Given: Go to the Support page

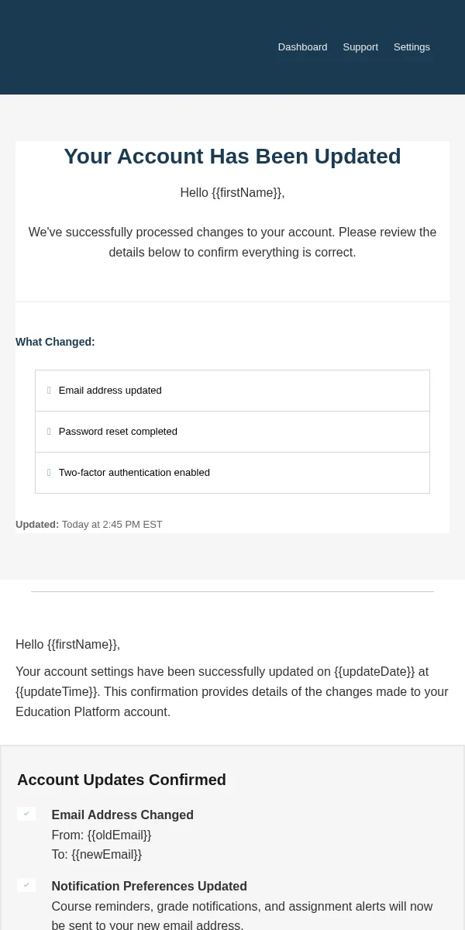Looking at the screenshot, I should [x=360, y=47].
